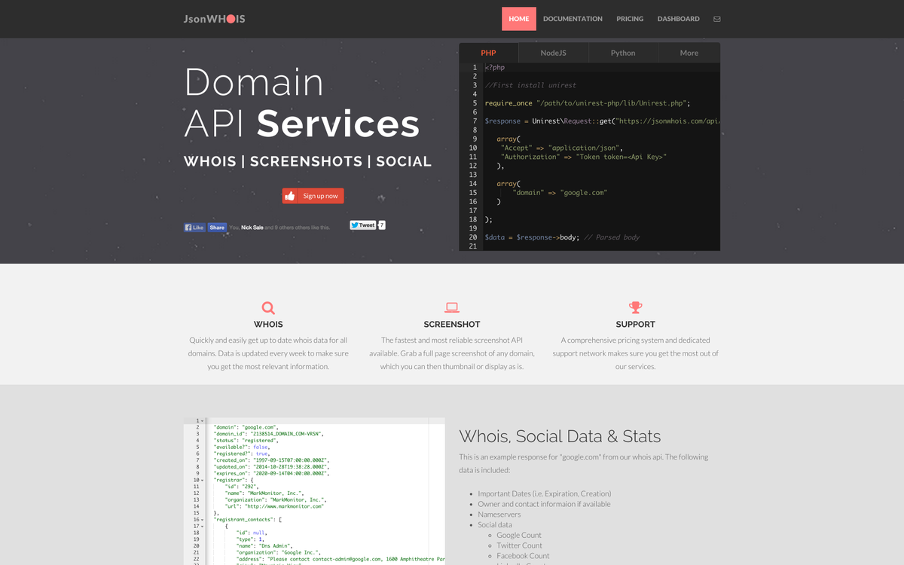Click the thumbs-up icon on Sign up now
Screen dimensions: 904x565
click(x=290, y=196)
